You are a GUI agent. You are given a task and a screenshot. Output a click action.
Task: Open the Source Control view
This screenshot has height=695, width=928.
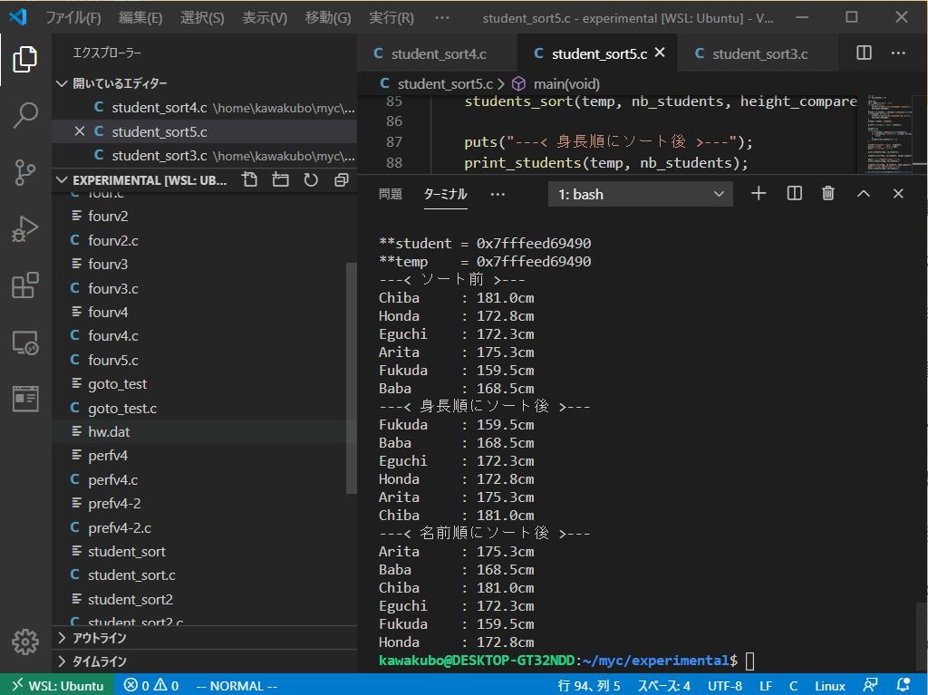tap(25, 172)
